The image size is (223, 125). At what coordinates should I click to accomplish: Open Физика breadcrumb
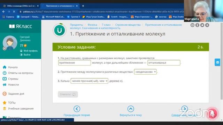pyautogui.click(x=92, y=25)
